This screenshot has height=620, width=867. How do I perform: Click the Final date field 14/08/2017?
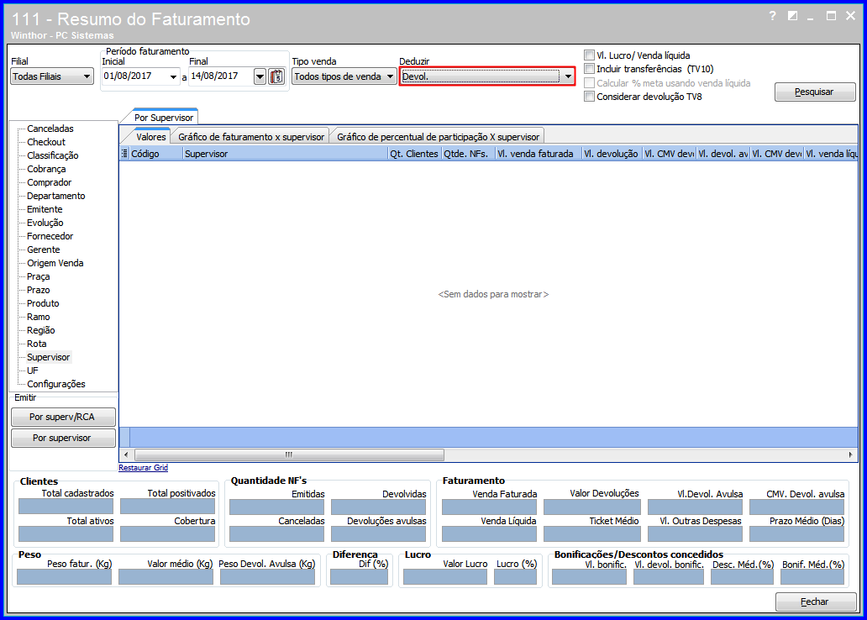221,76
